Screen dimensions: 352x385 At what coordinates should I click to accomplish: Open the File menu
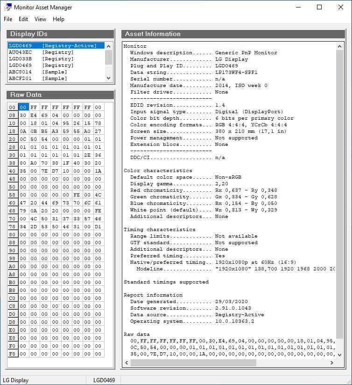(8, 19)
